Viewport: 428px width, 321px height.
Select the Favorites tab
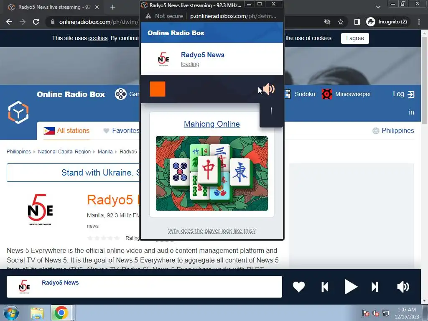pyautogui.click(x=121, y=131)
